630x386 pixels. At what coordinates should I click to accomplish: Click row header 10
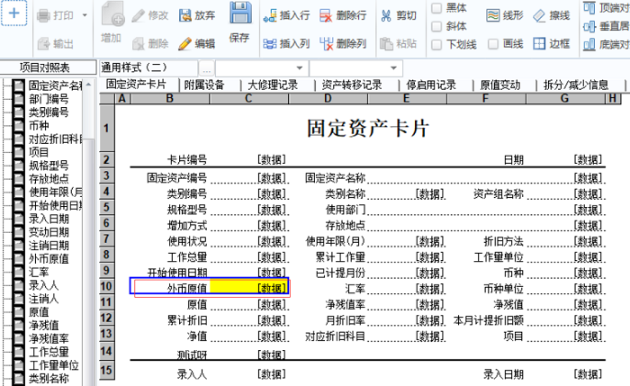click(106, 286)
